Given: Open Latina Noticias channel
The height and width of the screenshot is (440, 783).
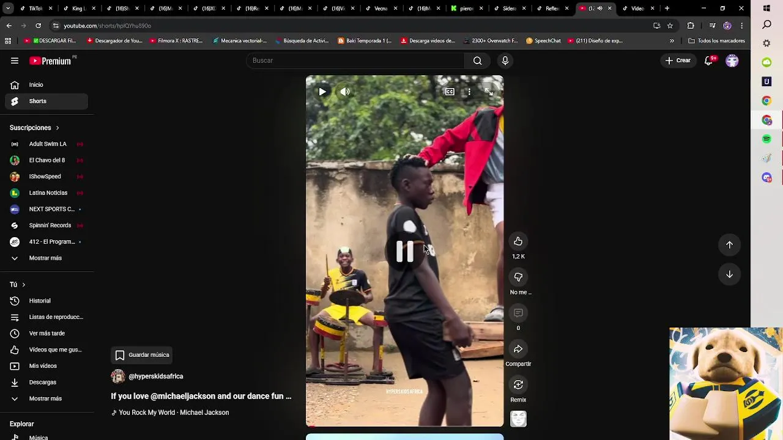Looking at the screenshot, I should tap(46, 193).
